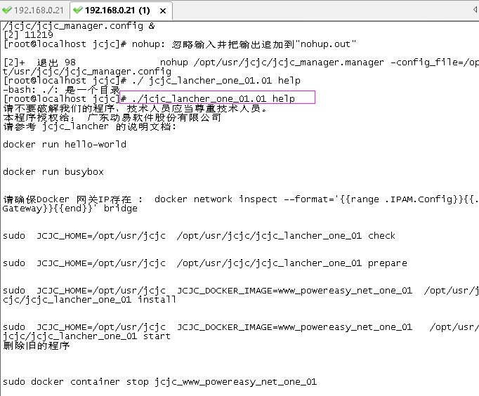Screen dimensions: 479x396
Task: Switch to the first 192.168.0.21 session tab
Action: (x=33, y=11)
